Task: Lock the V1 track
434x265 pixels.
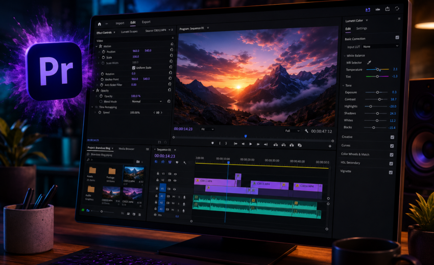Action: 157,189
